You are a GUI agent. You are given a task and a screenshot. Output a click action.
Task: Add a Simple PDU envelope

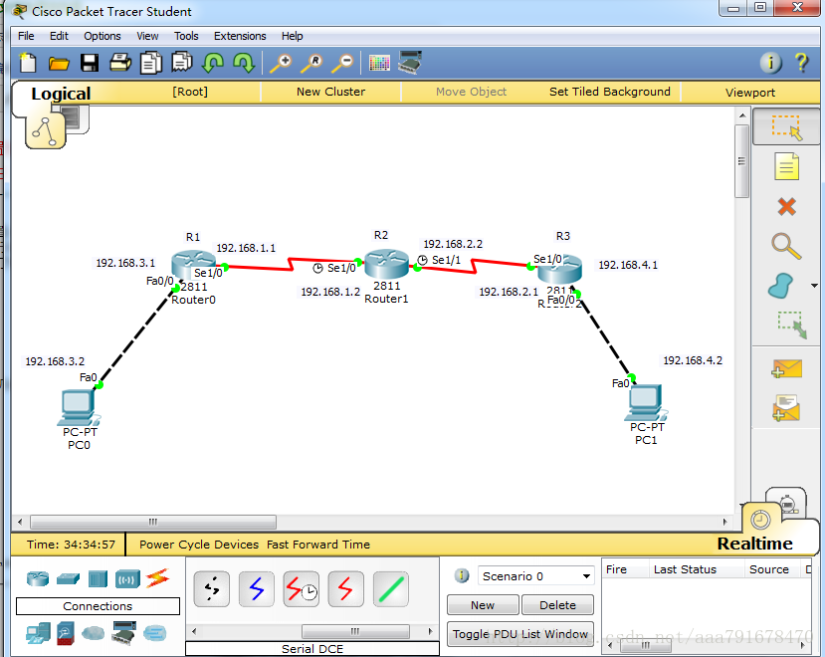point(786,368)
